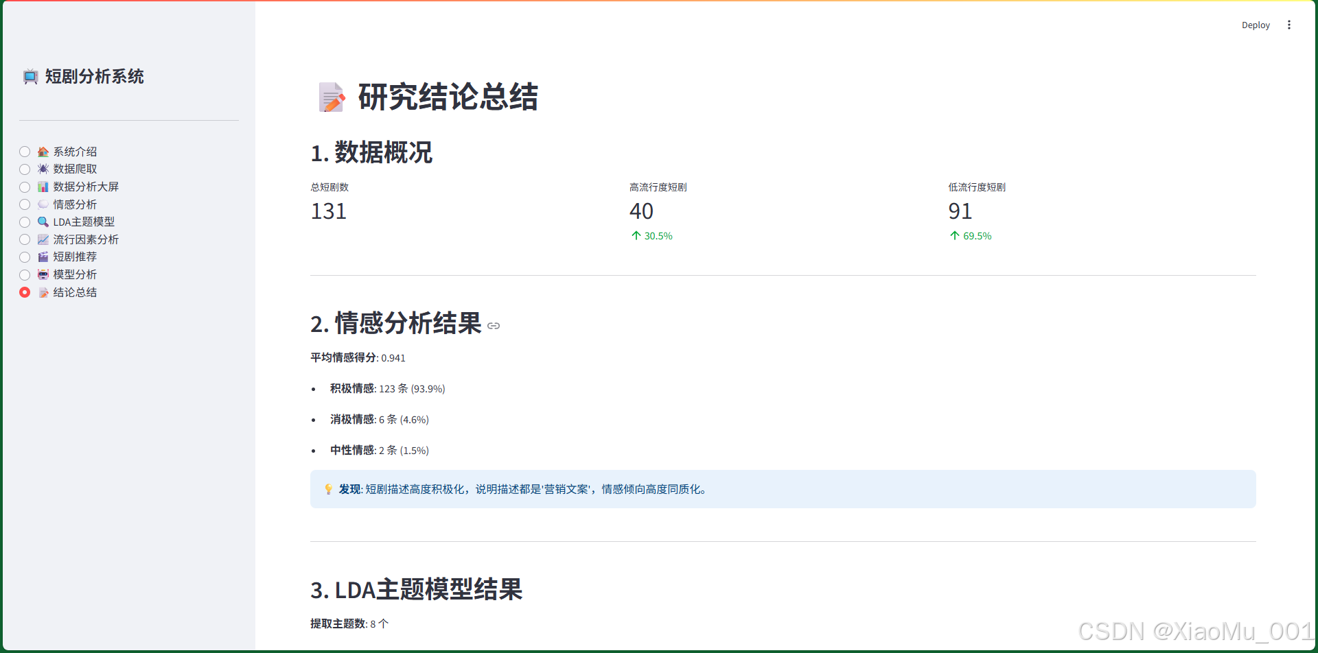Click the 中性情感: 2 条 list item
The height and width of the screenshot is (653, 1318).
click(380, 450)
